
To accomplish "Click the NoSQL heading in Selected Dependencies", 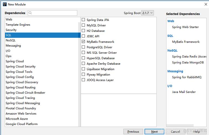I will tap(172, 50).
